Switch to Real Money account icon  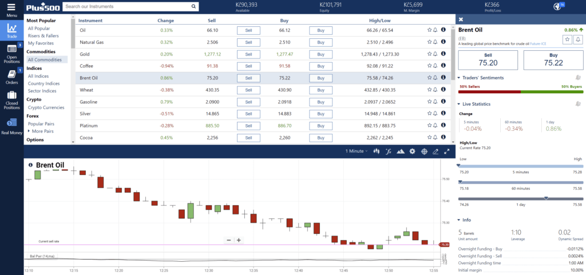point(11,123)
